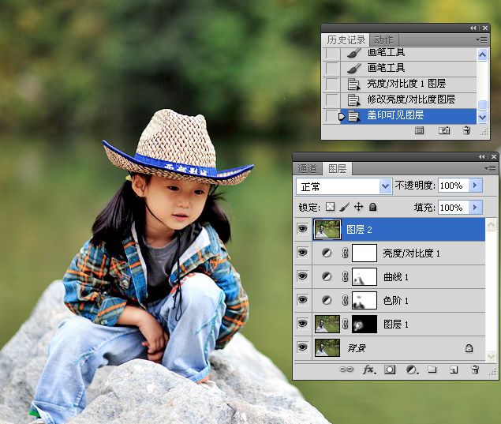Screen dimensions: 501x424
Task: Click the History panel scroll down arrow
Action: coord(482,117)
